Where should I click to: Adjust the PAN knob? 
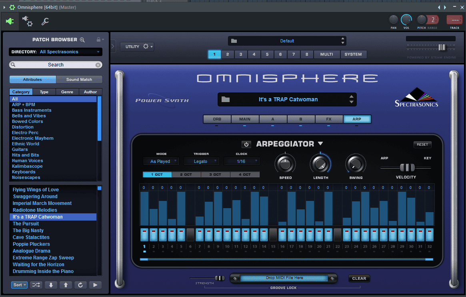[394, 20]
